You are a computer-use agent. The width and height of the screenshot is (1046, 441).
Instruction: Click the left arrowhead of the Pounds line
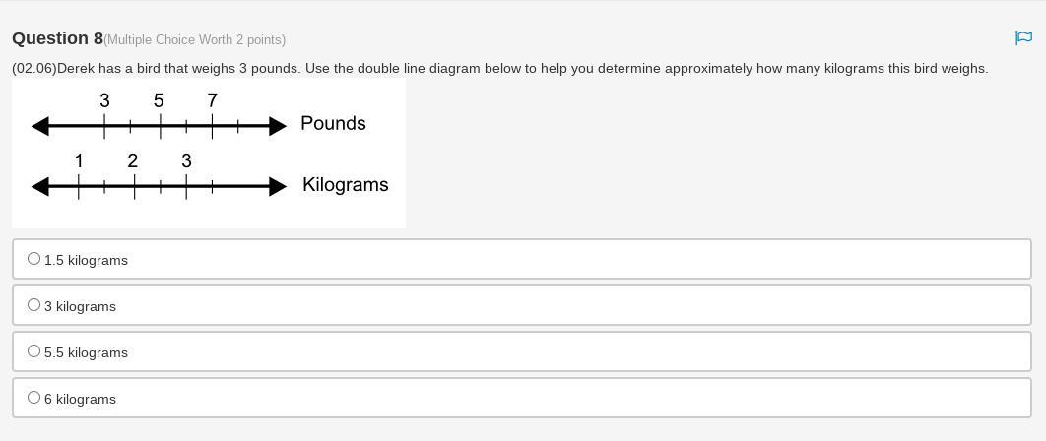pos(40,126)
